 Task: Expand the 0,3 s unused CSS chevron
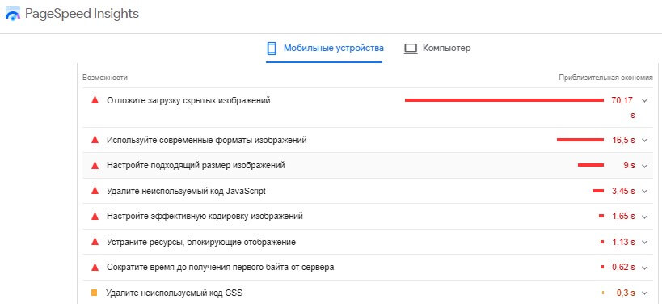click(x=644, y=293)
